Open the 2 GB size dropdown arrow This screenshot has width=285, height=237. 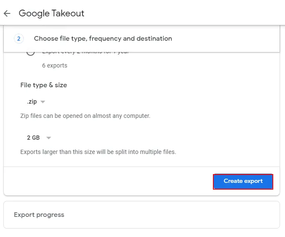click(49, 138)
